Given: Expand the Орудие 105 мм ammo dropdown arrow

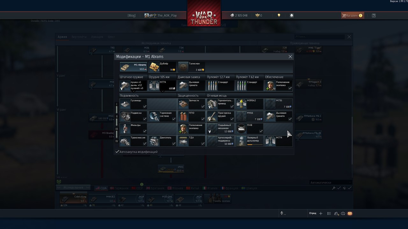Looking at the screenshot, I should coord(163,92).
